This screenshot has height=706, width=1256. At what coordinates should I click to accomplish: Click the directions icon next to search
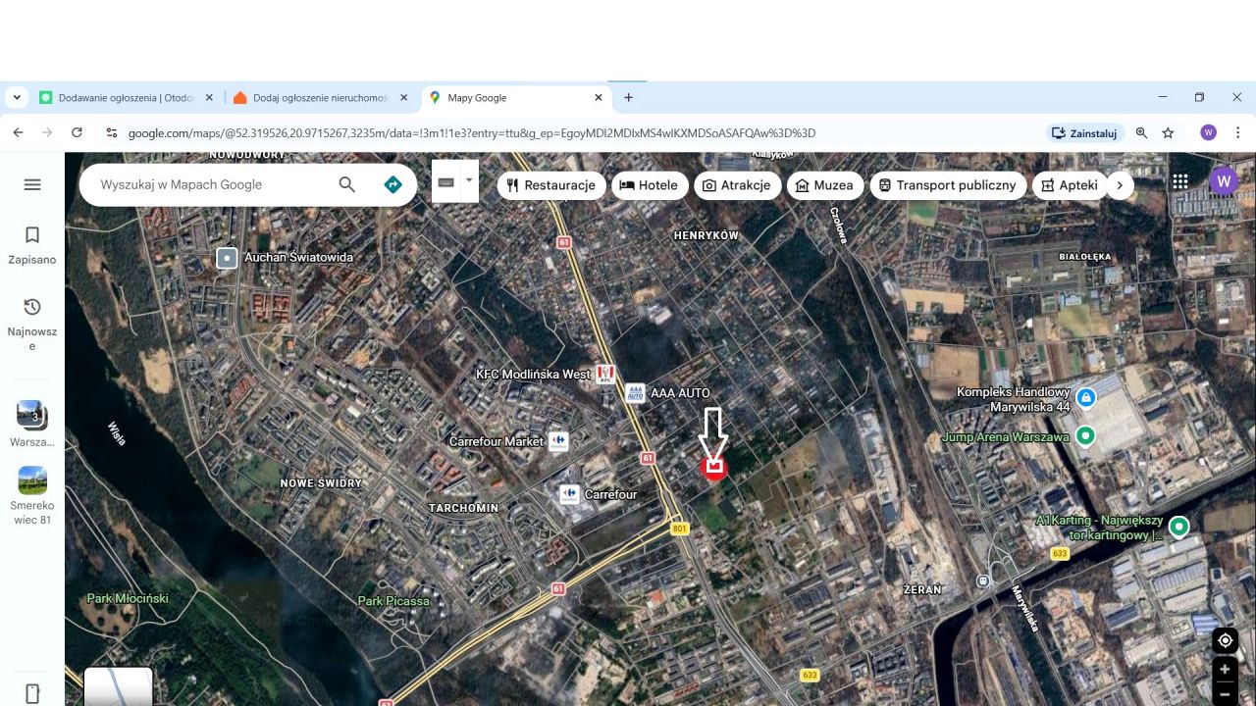coord(392,184)
